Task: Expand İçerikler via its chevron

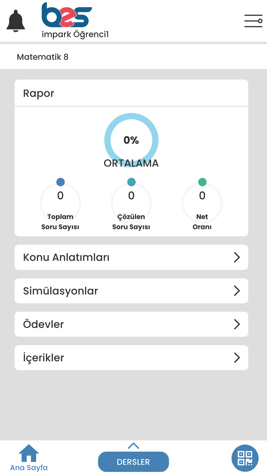Action: pyautogui.click(x=237, y=358)
